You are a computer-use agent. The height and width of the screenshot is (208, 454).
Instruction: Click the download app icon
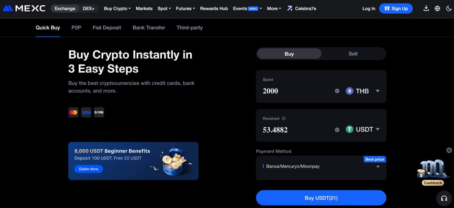(x=426, y=8)
